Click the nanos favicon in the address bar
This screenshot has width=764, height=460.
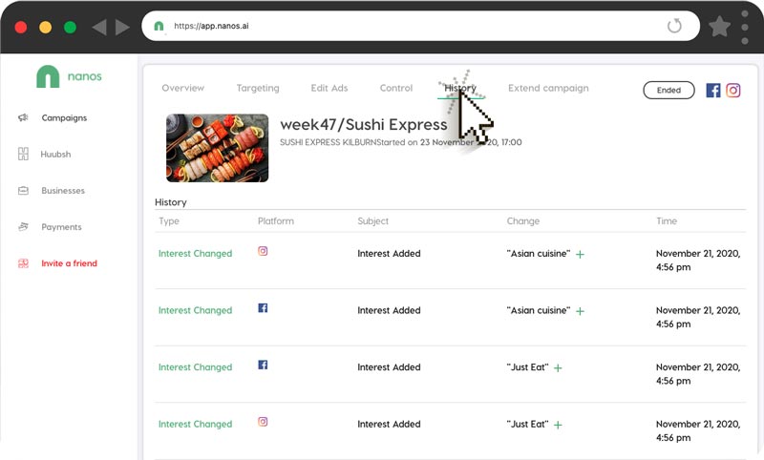159,26
